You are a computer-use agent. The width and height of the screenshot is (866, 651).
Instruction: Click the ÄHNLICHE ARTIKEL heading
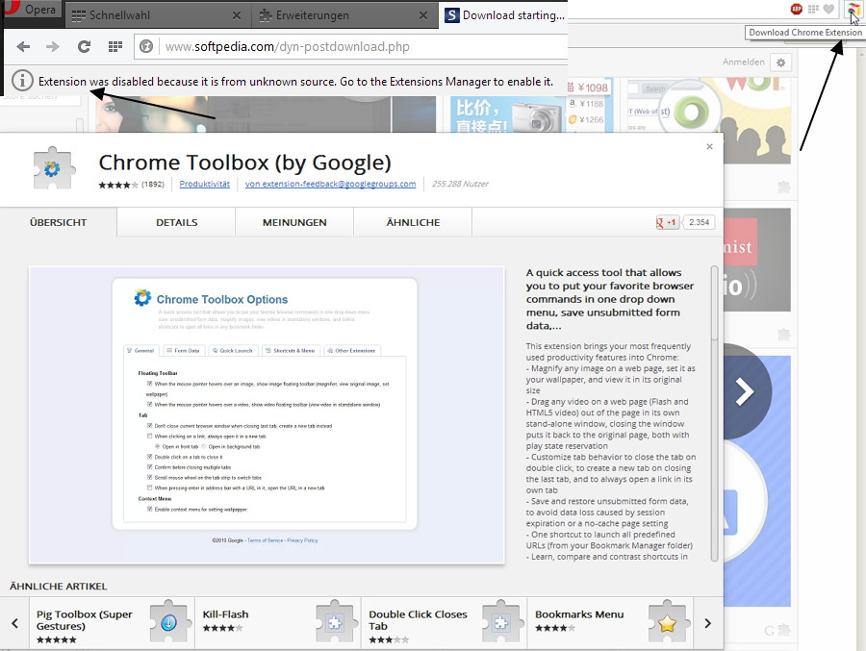(x=59, y=587)
